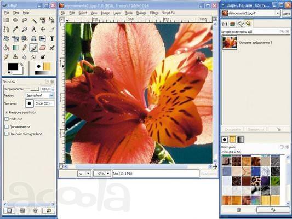
Task: Toggle the Доповнювати checkbox
Action: tap(7, 126)
